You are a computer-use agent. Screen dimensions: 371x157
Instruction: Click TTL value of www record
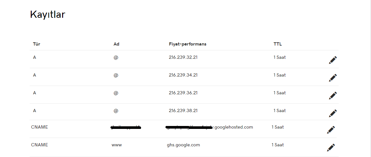tap(278, 145)
